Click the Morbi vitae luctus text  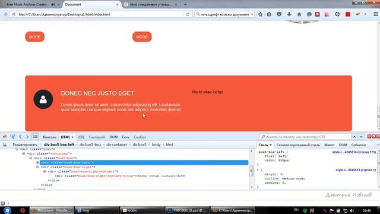click(207, 92)
